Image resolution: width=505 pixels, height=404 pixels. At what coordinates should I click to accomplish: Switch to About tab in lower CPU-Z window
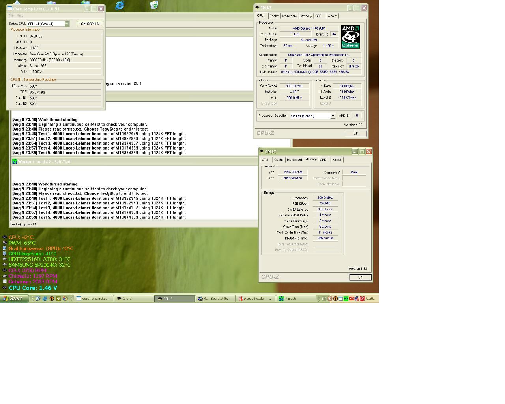[x=337, y=160]
